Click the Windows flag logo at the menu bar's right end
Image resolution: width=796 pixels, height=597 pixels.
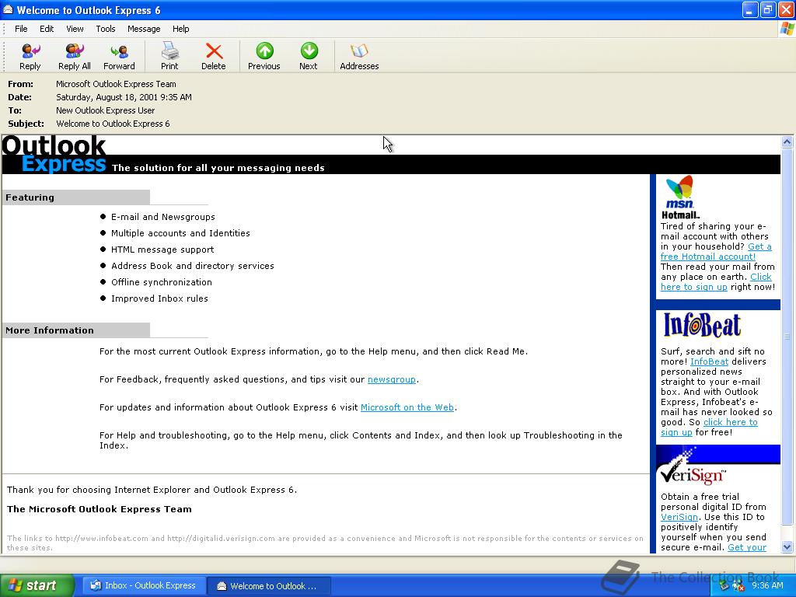787,29
